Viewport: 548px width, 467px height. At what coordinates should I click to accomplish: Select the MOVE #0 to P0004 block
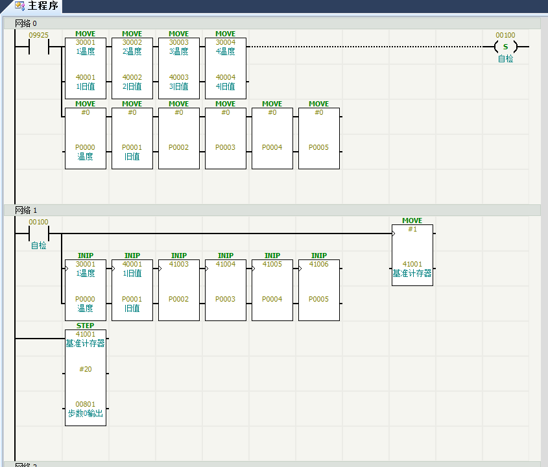(x=272, y=138)
